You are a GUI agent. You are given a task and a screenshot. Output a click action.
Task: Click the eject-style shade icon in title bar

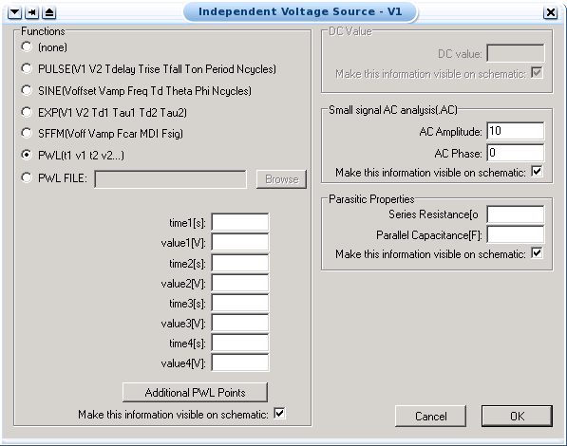(x=49, y=12)
